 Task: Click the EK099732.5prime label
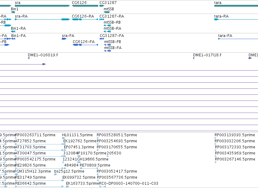coord(79,177)
